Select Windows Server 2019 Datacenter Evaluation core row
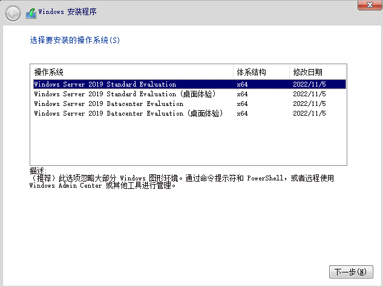The image size is (383, 287). [x=189, y=104]
